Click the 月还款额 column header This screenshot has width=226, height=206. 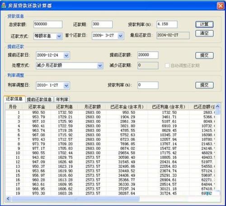[x=92, y=107]
